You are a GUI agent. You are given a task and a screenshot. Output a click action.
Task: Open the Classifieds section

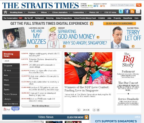coord(127,18)
